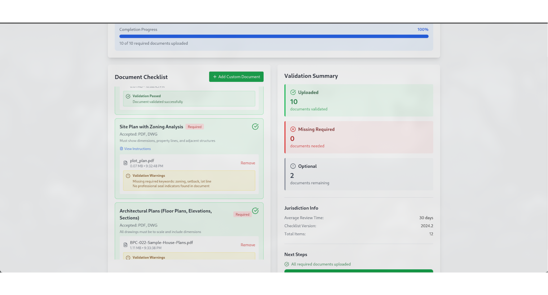Open View Instructions link for Site Plan
This screenshot has width=548, height=295.
(137, 149)
